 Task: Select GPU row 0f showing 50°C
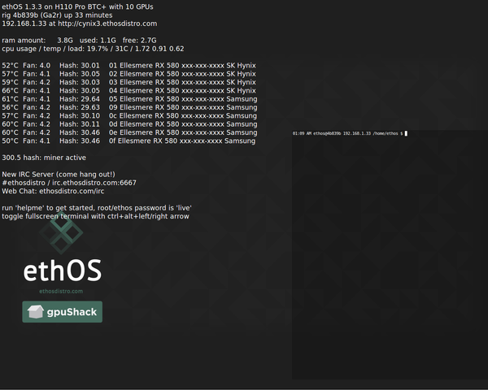click(x=129, y=141)
